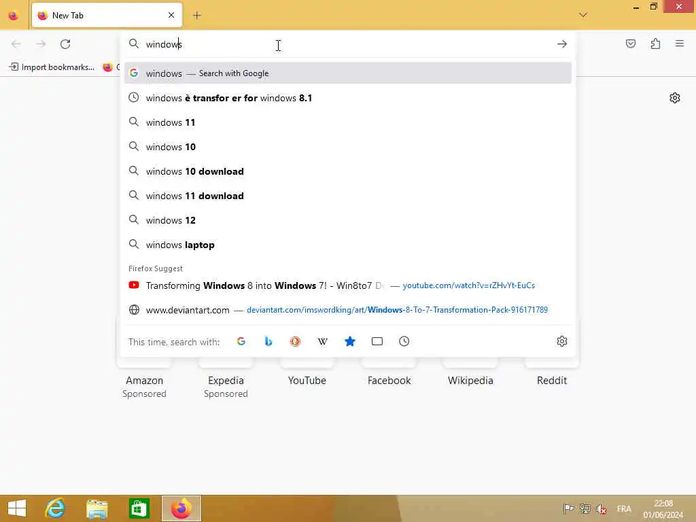Viewport: 696px width, 522px height.
Task: Open the Firefox application menu
Action: pos(680,43)
